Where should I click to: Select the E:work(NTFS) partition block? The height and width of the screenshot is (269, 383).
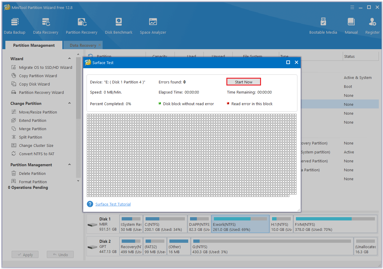pos(240,224)
